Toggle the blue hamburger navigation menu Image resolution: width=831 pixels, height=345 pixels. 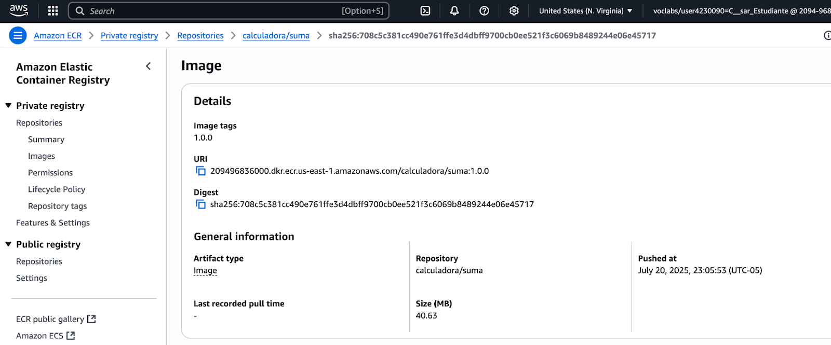click(18, 35)
